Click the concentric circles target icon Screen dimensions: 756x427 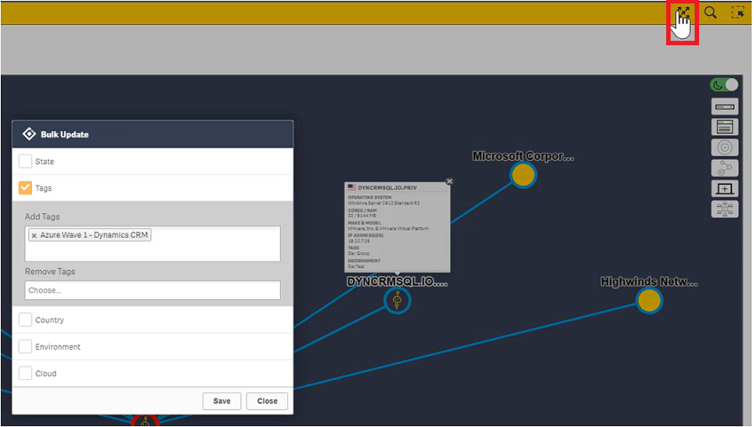click(x=724, y=147)
